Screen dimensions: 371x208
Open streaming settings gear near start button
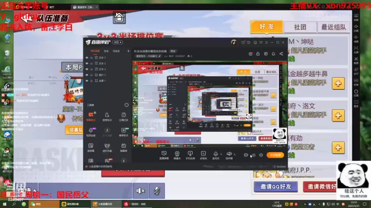pos(261,155)
